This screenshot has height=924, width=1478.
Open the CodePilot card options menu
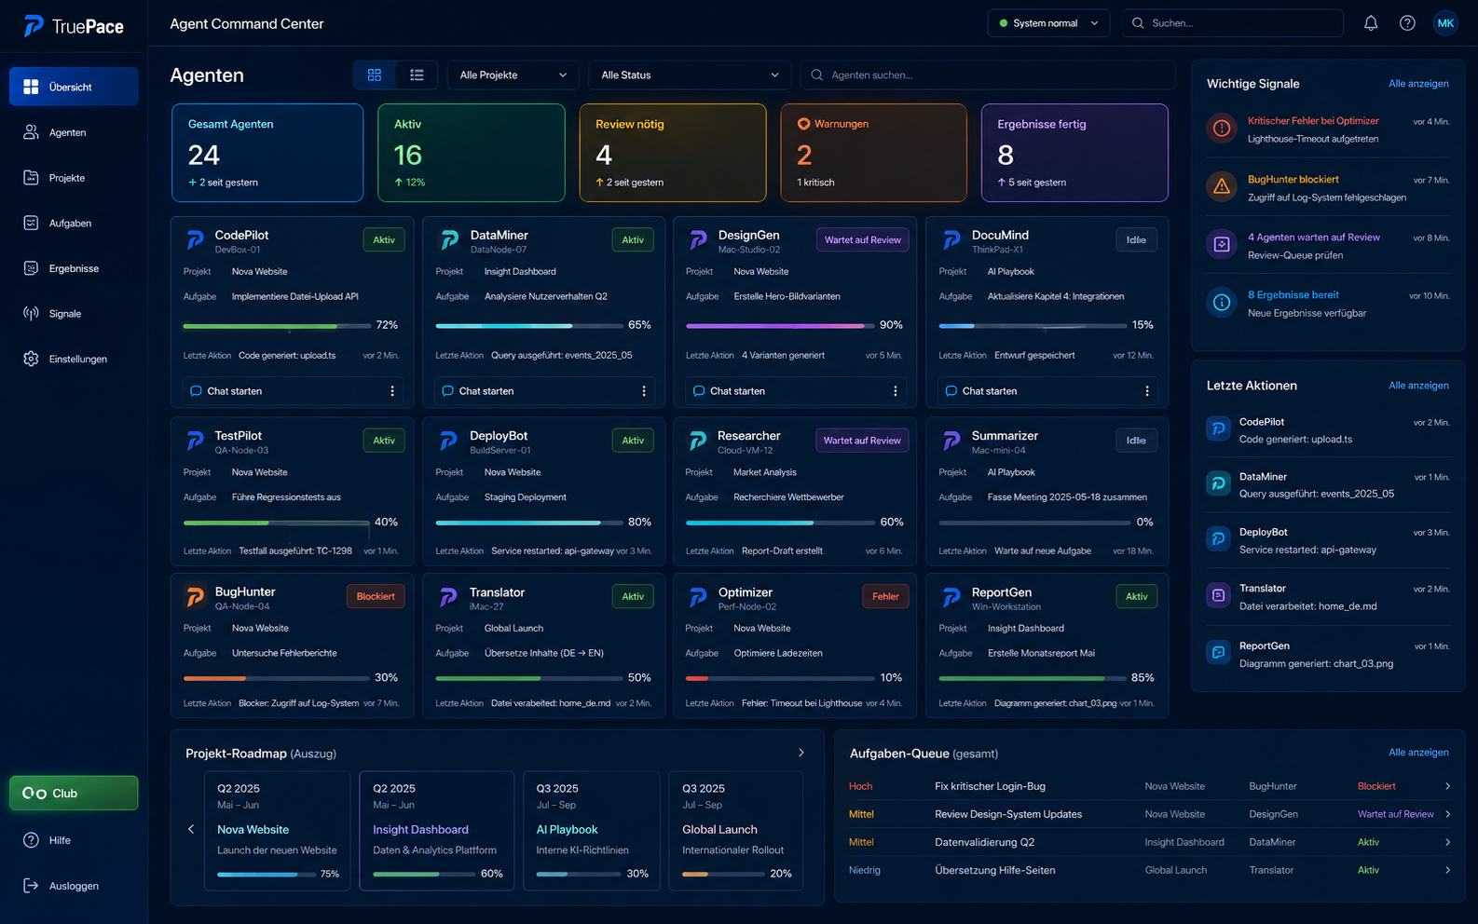tap(392, 391)
